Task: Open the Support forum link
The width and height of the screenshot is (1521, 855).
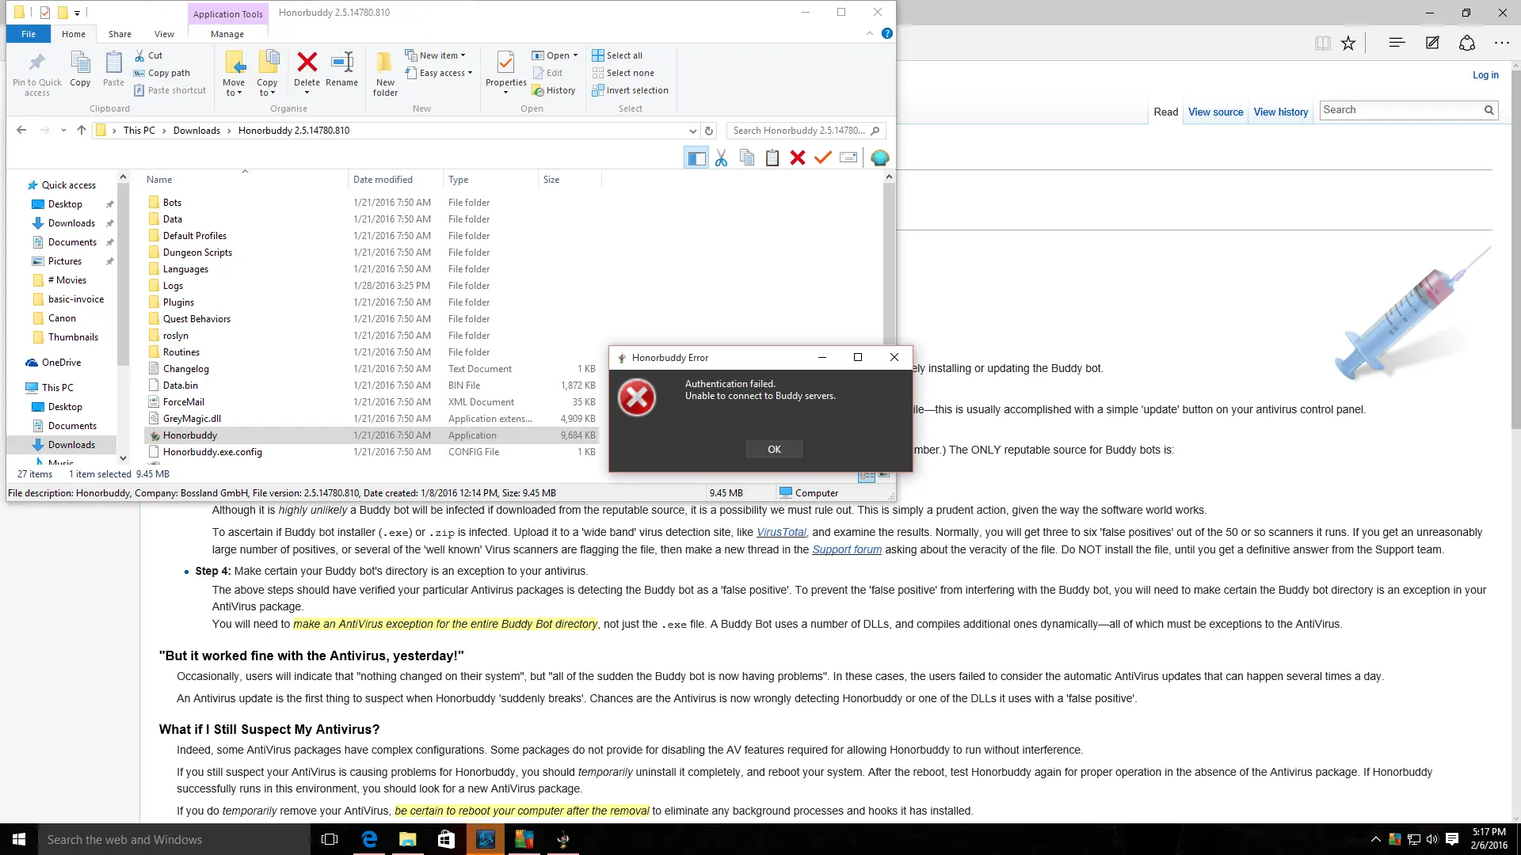Action: (x=847, y=549)
